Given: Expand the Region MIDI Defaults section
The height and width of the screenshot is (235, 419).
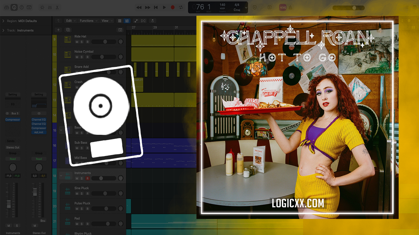Looking at the screenshot, I should (x=3, y=21).
